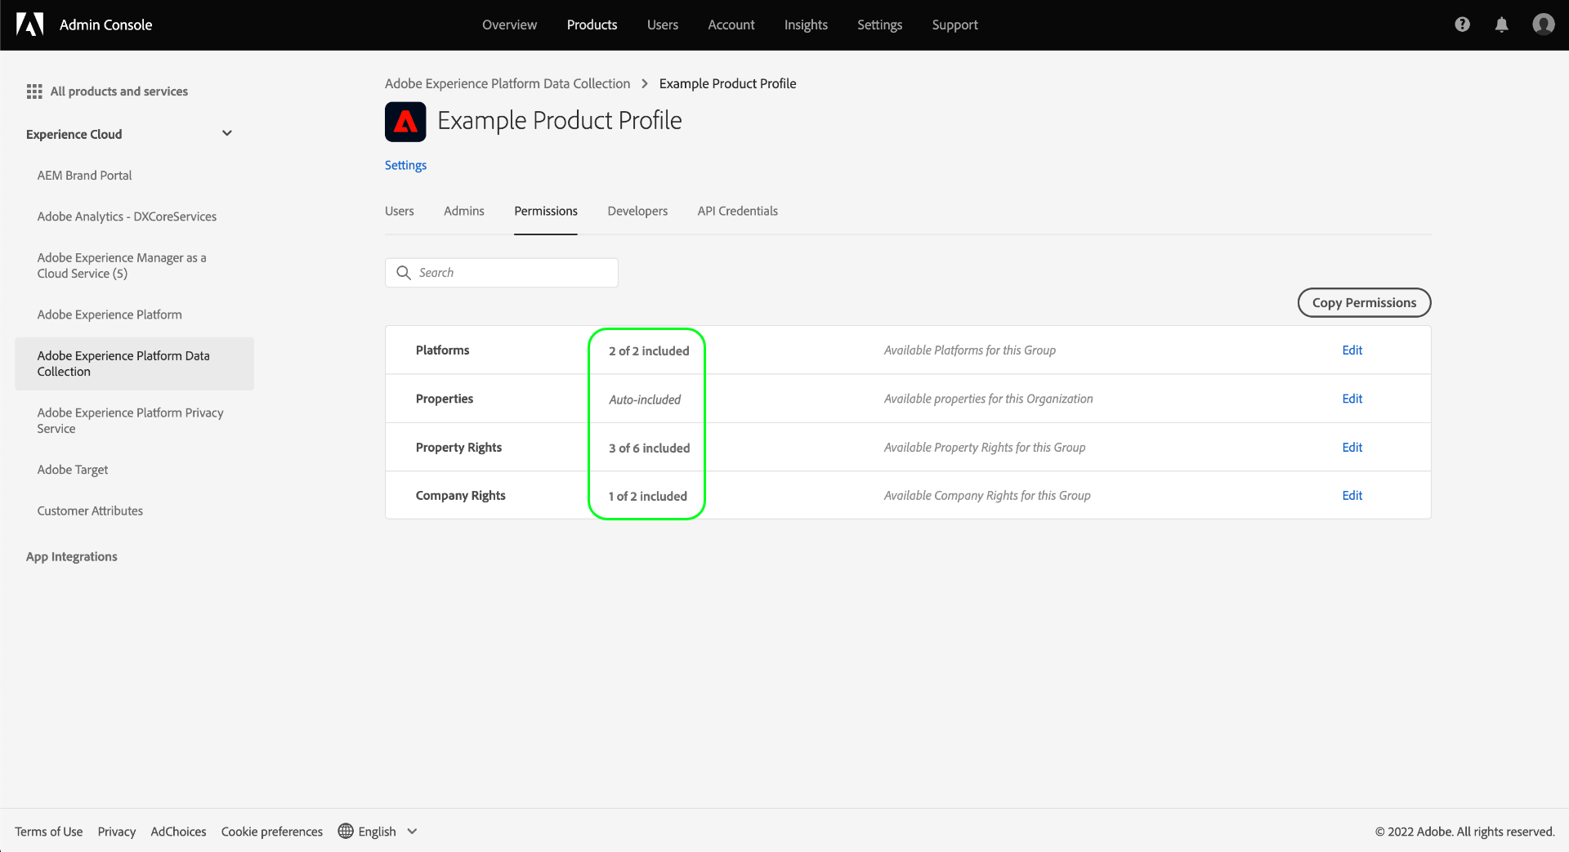
Task: Edit the Platforms permission
Action: pos(1352,350)
